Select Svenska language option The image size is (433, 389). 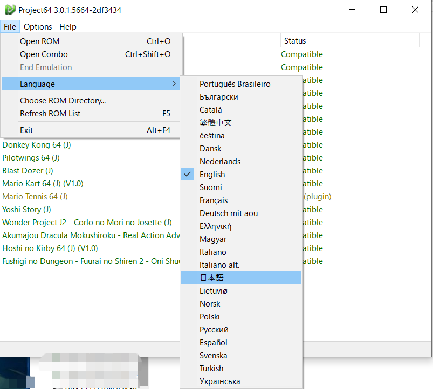pos(241,356)
